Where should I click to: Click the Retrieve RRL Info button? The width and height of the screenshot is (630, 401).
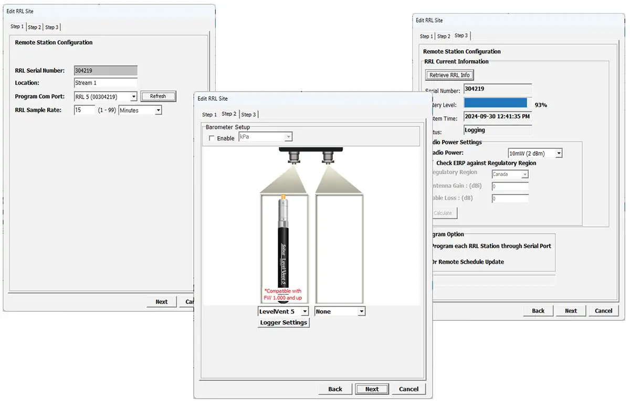[449, 75]
